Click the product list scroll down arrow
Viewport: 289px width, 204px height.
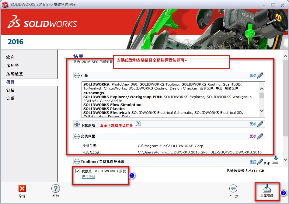click(x=262, y=111)
